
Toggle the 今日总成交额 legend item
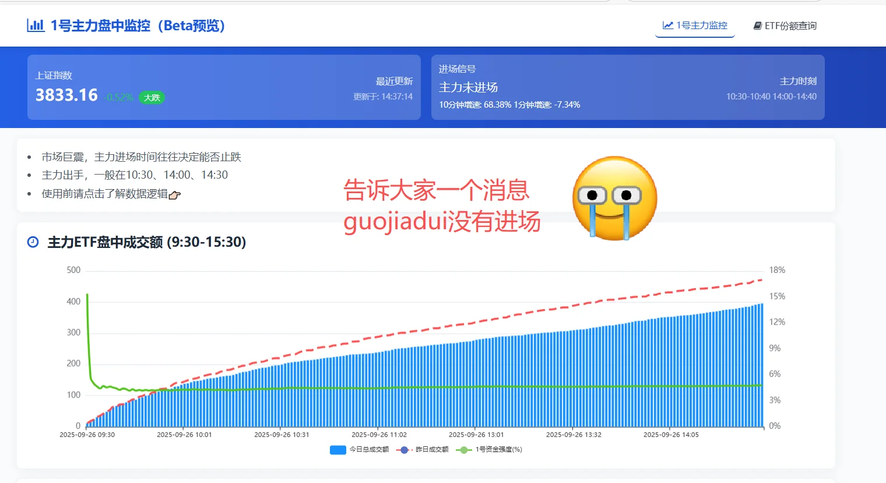tap(361, 449)
